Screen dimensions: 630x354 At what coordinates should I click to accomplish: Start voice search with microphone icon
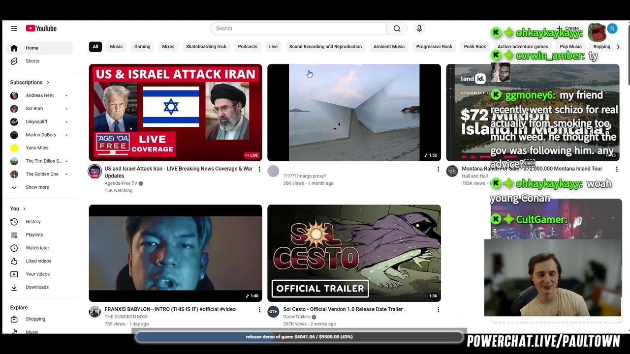[419, 29]
